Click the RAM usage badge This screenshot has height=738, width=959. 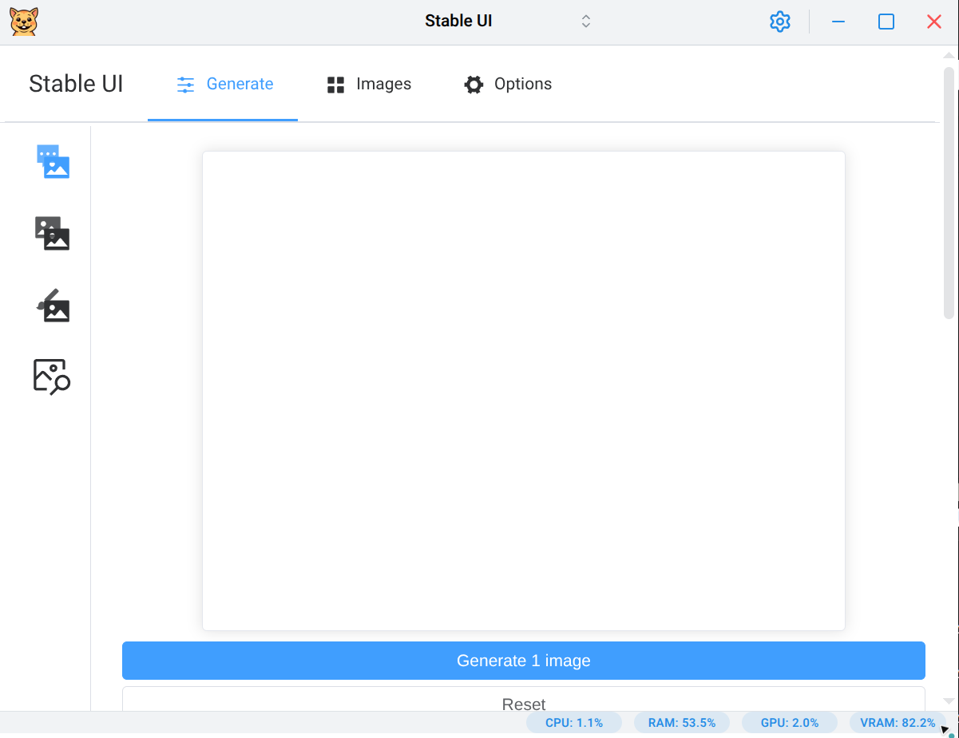(681, 723)
